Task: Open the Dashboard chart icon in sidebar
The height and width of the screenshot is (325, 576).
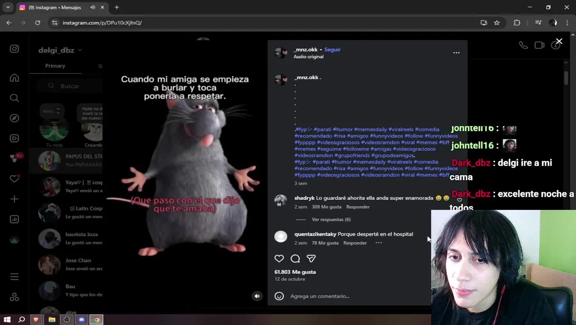Action: click(14, 219)
